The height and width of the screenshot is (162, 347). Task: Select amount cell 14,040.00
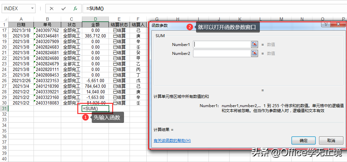click(95, 92)
